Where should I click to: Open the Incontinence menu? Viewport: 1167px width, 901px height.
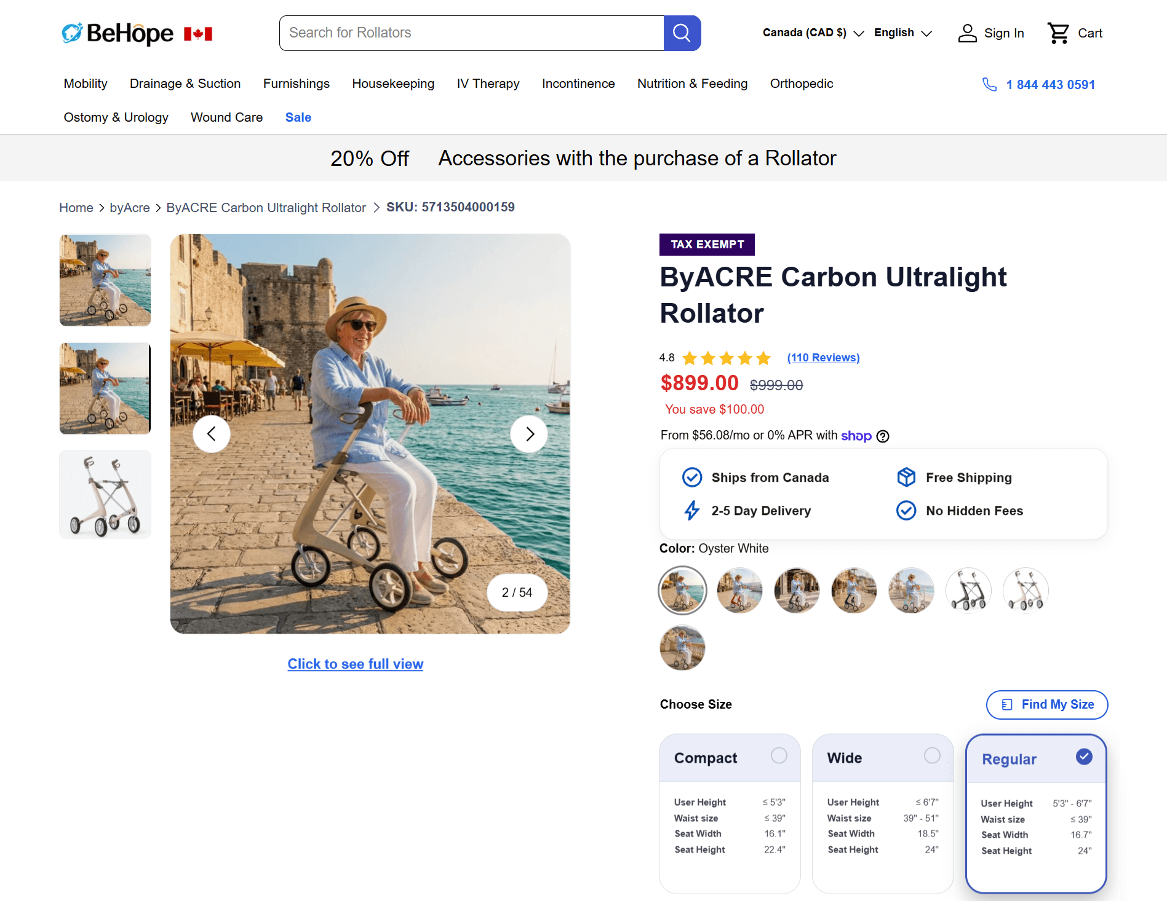pos(578,84)
